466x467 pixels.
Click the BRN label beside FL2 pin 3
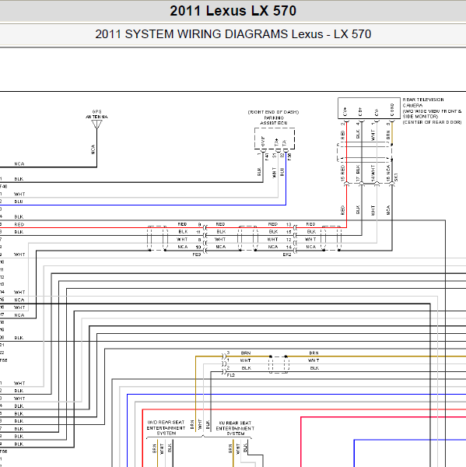coord(246,353)
